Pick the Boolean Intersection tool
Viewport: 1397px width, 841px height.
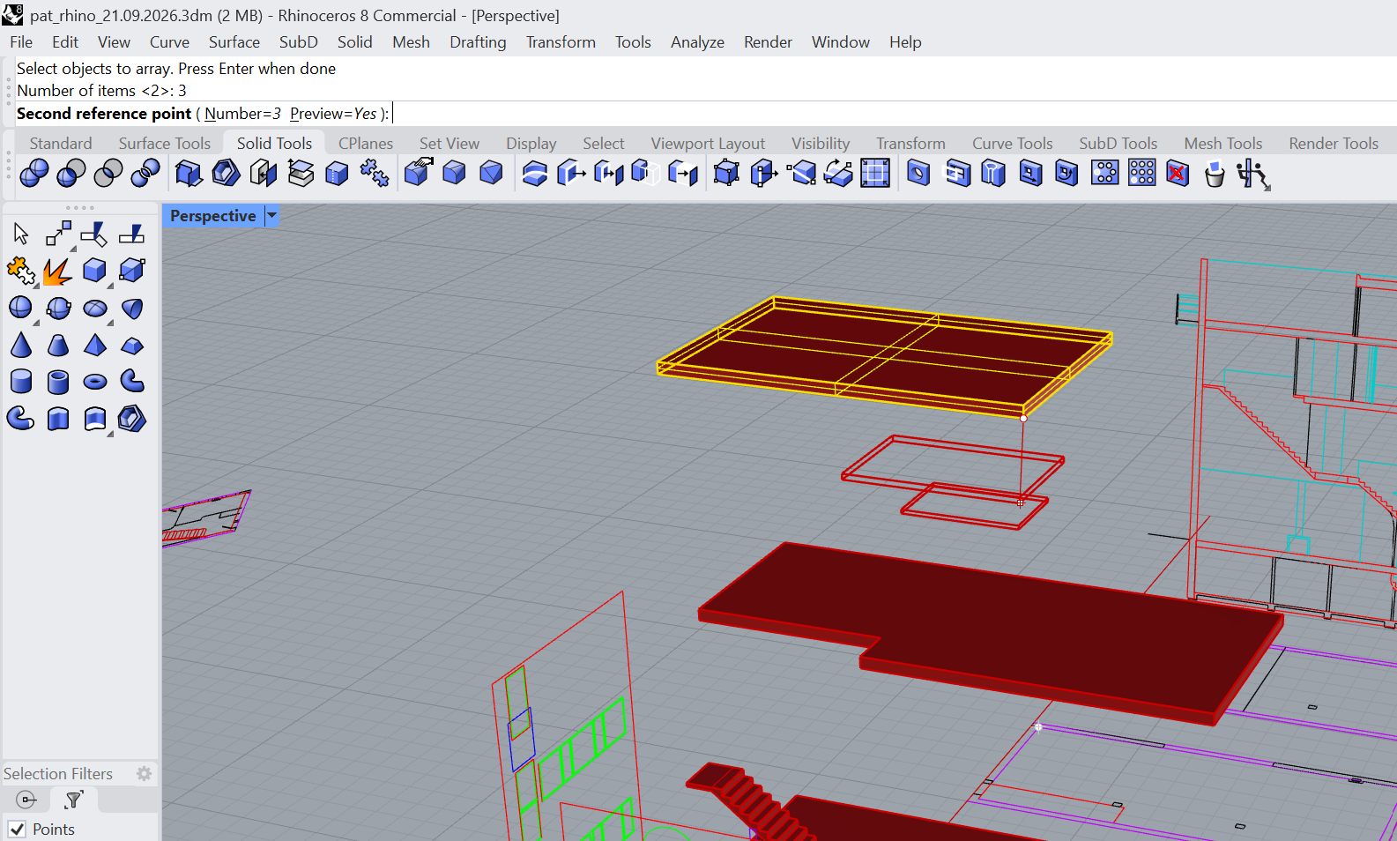click(108, 174)
